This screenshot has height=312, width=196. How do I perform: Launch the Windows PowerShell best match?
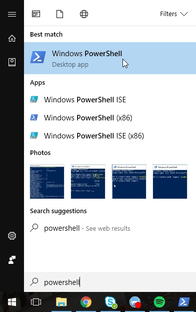click(x=110, y=58)
